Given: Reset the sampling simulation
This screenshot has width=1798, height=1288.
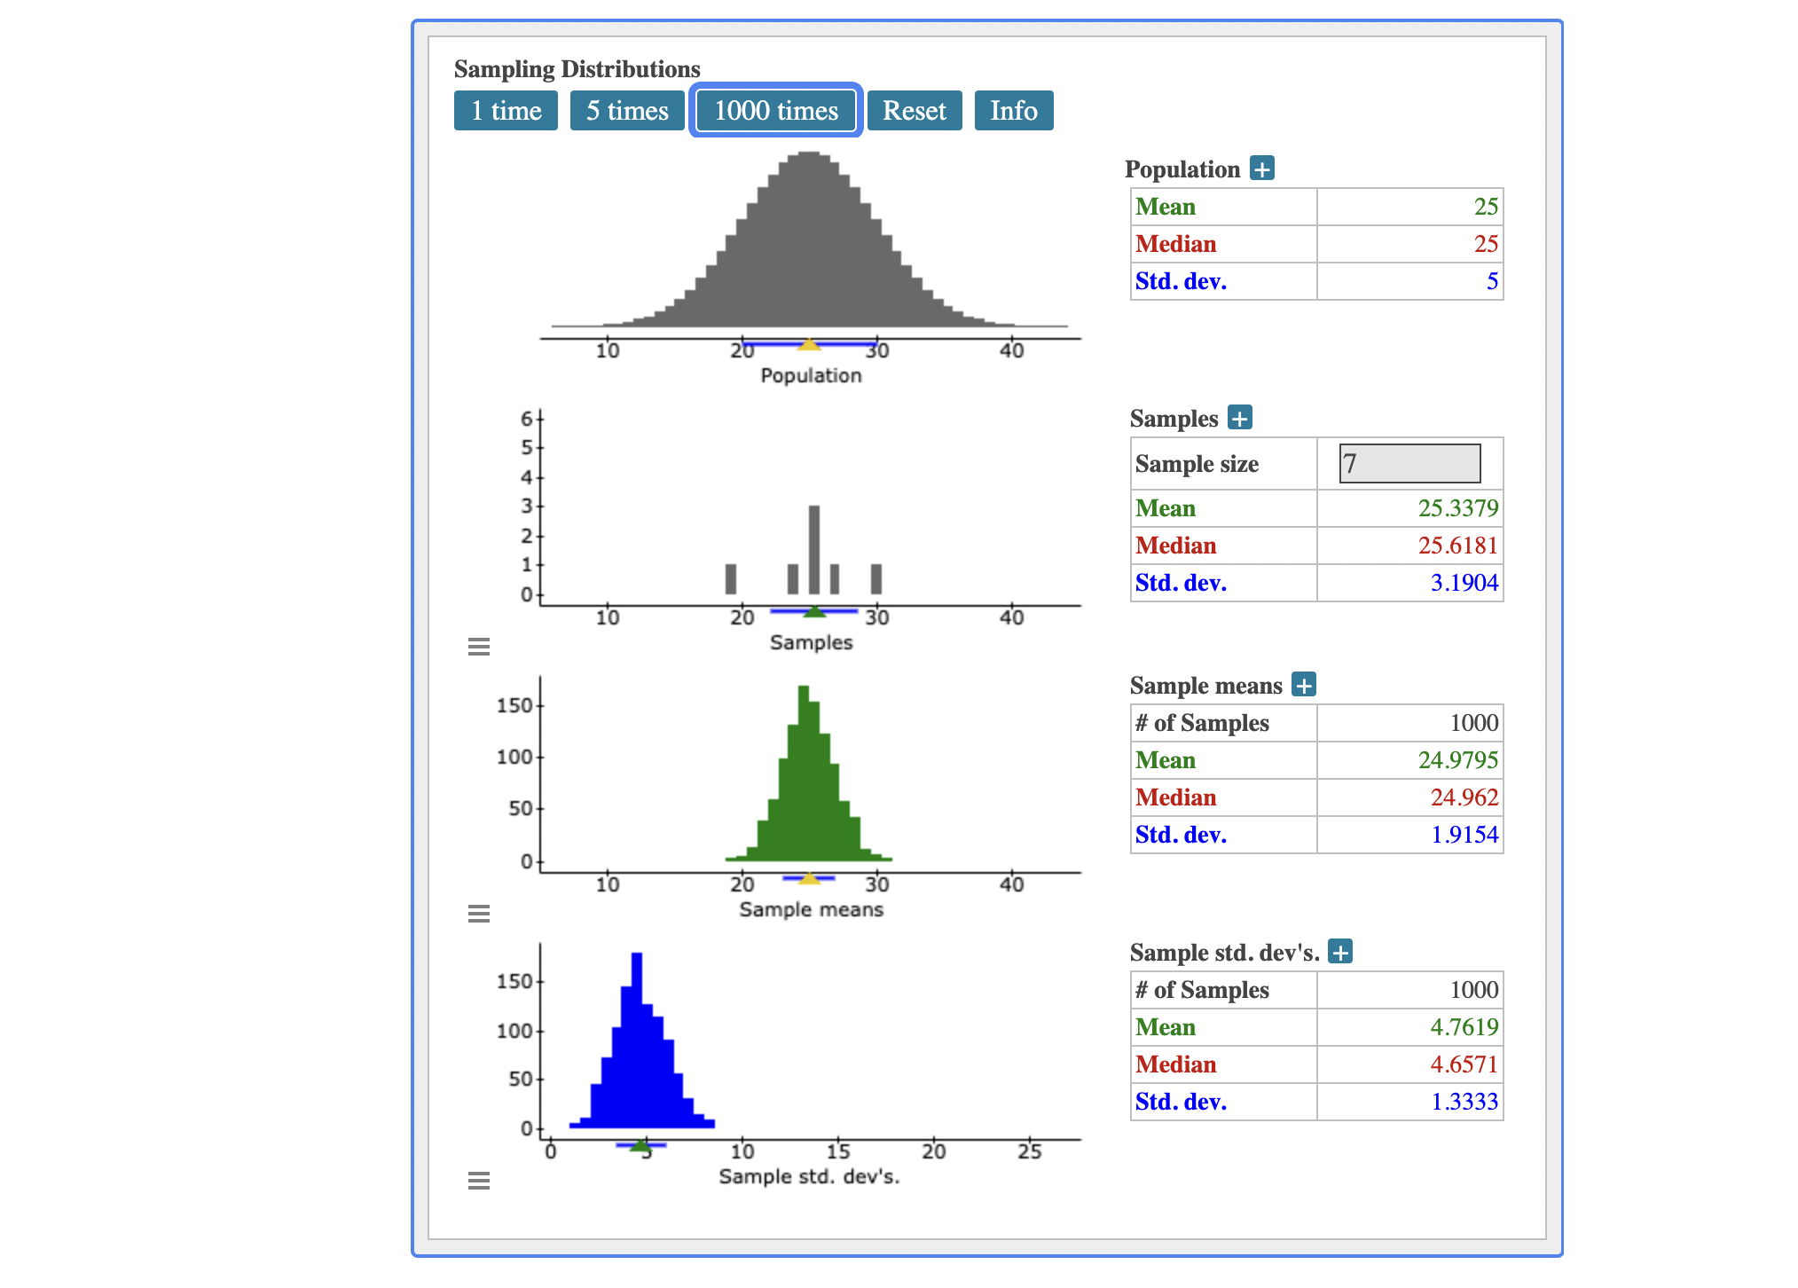Looking at the screenshot, I should point(914,111).
